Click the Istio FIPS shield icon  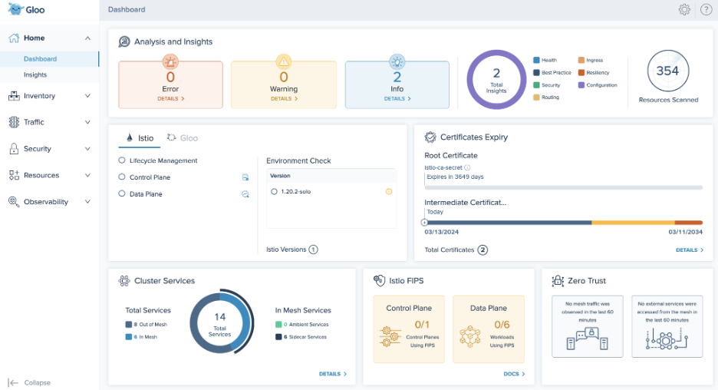pyautogui.click(x=379, y=281)
